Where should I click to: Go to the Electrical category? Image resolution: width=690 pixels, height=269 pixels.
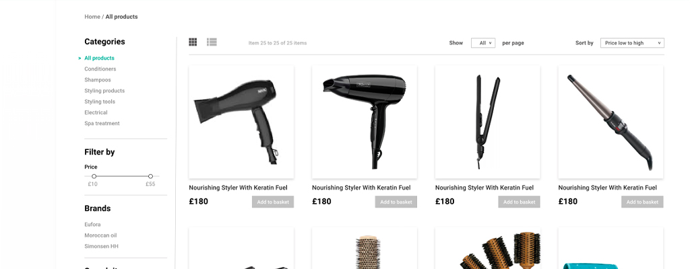96,112
